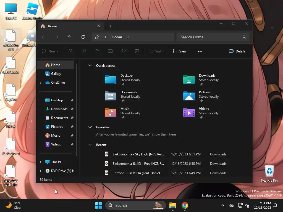Unpin Desktop from sidebar via pin icon
The width and height of the screenshot is (283, 212).
(x=72, y=100)
